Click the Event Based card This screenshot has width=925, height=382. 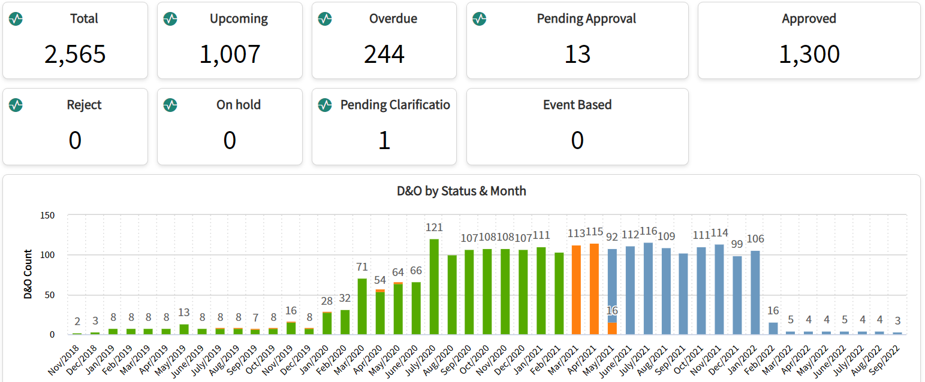[577, 126]
